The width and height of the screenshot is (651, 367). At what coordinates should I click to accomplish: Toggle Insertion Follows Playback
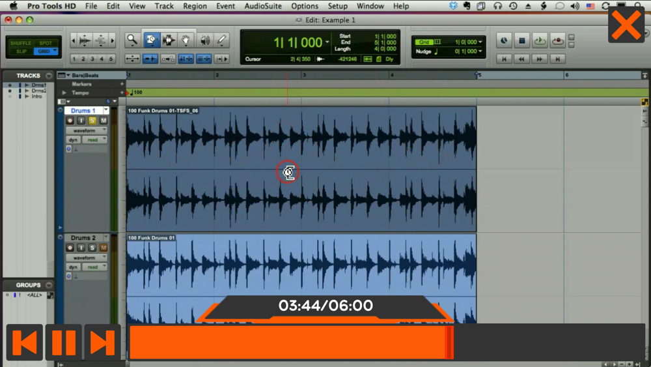222,59
